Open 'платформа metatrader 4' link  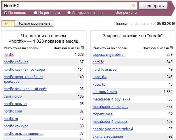(x=113, y=129)
